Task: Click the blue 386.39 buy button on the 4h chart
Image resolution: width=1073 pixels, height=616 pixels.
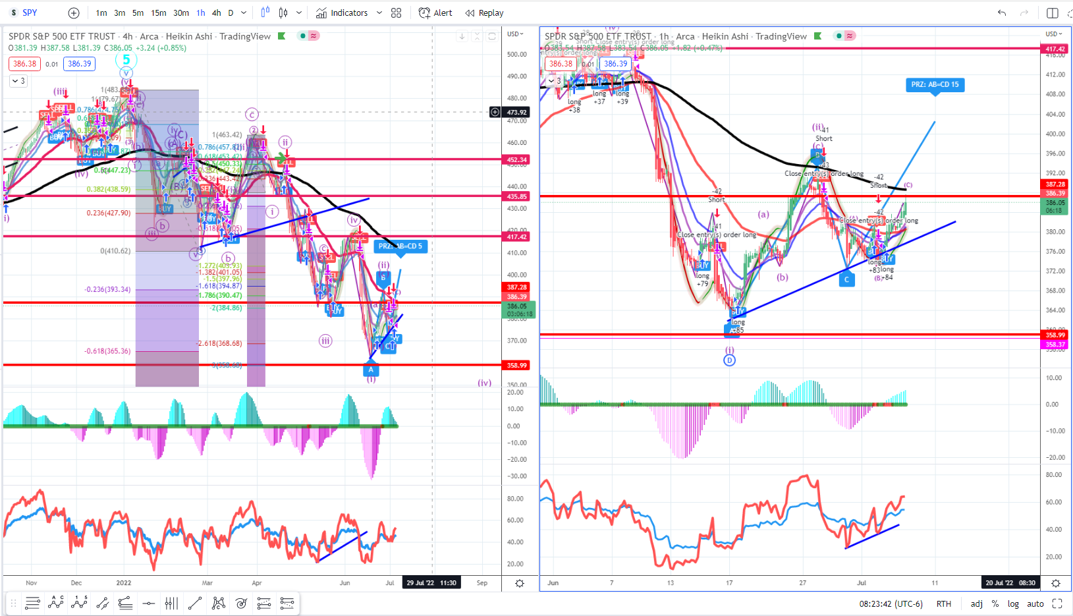Action: tap(80, 64)
